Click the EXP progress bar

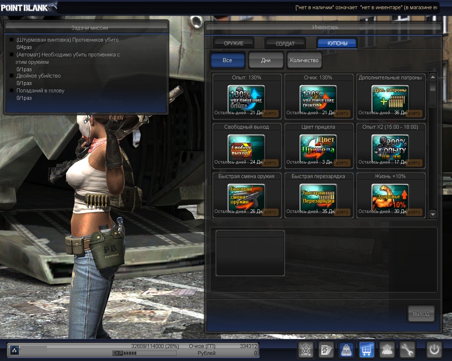[x=144, y=353]
